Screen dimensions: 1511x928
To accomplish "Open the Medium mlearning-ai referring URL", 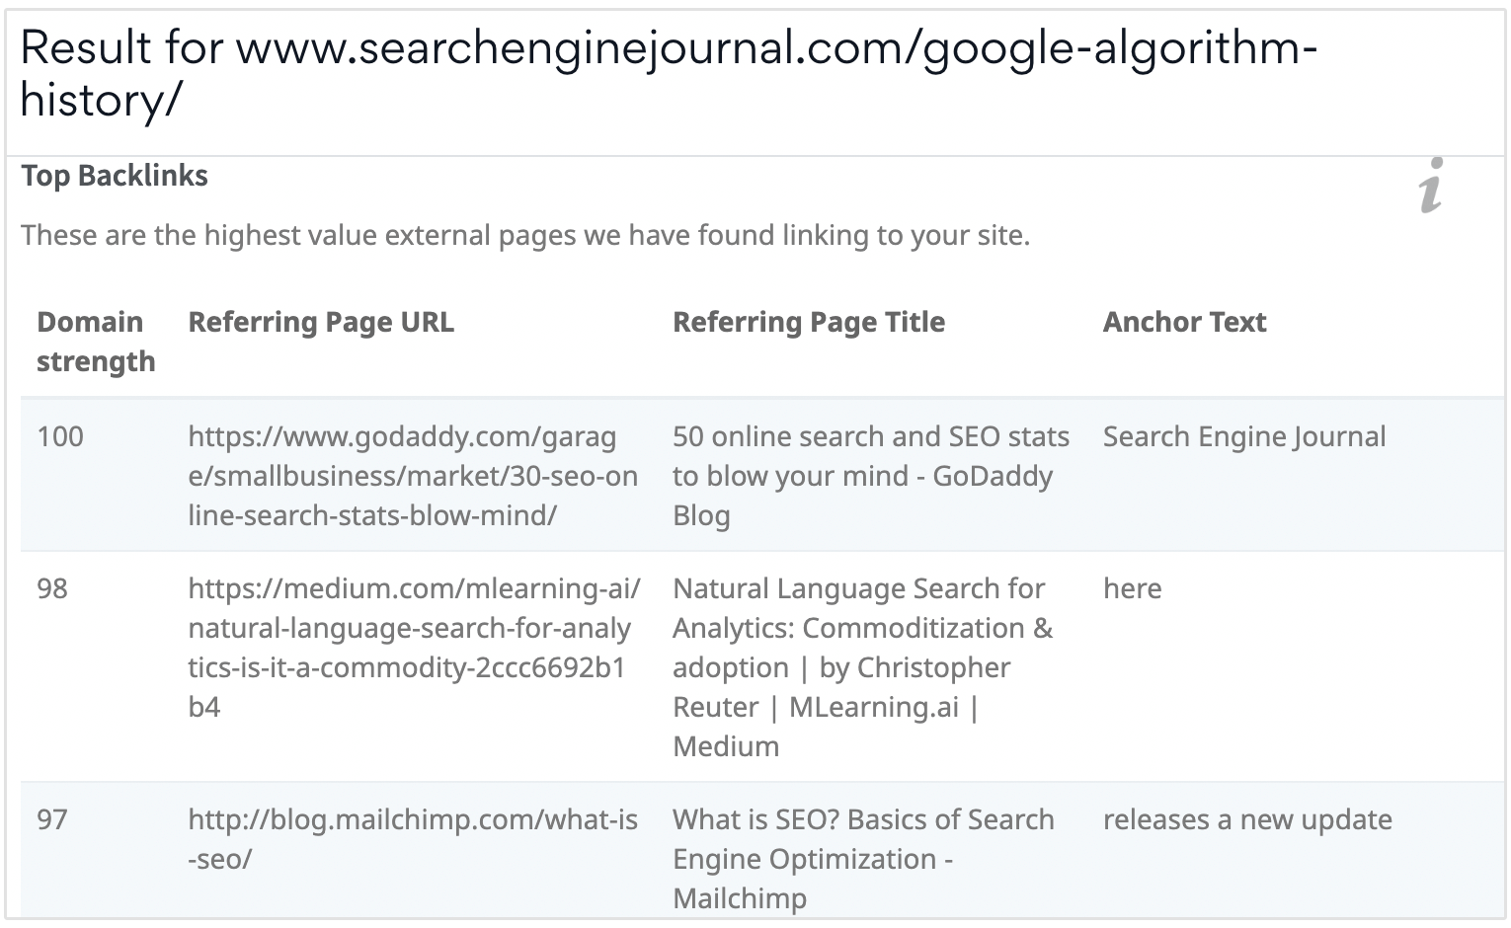I will click(414, 648).
